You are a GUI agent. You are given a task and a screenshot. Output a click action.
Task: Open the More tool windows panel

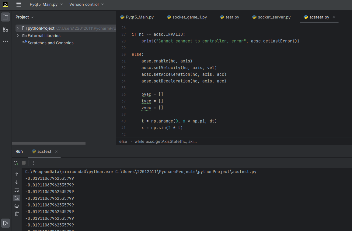click(x=5, y=41)
